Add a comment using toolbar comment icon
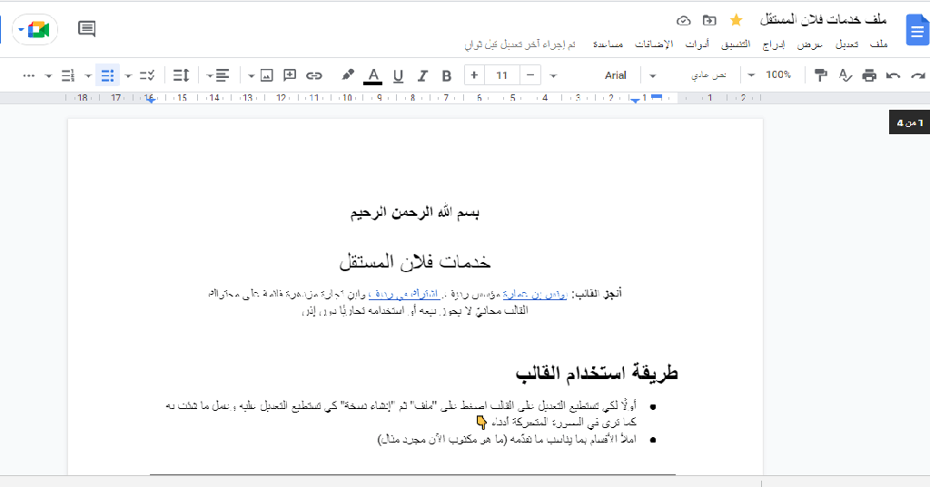This screenshot has width=930, height=487. tap(290, 75)
